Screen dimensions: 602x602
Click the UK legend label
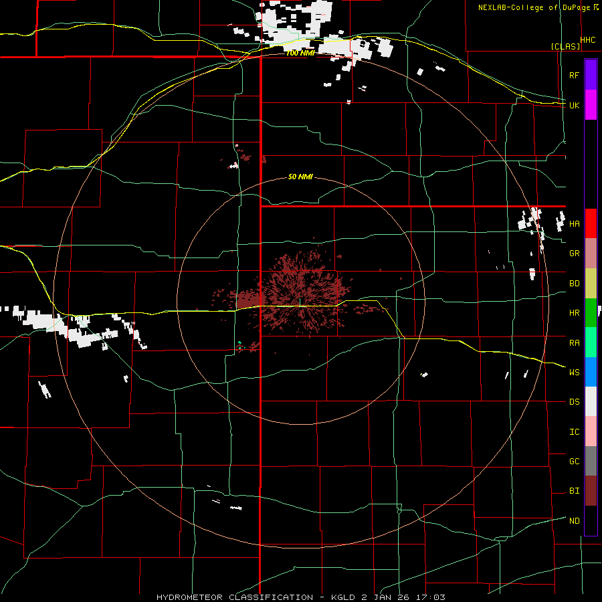(x=574, y=105)
